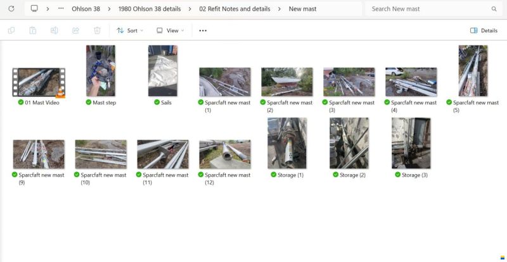This screenshot has height=262, width=507.
Task: Click 'Sparcfaft new mast (5)' file name
Action: 476,106
